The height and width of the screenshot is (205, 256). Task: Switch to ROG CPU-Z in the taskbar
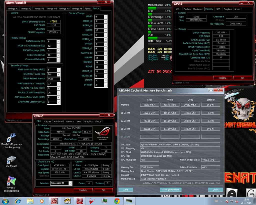(x=54, y=201)
